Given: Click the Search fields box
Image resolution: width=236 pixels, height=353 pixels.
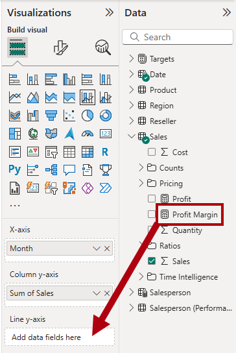Looking at the screenshot, I should pyautogui.click(x=178, y=37).
